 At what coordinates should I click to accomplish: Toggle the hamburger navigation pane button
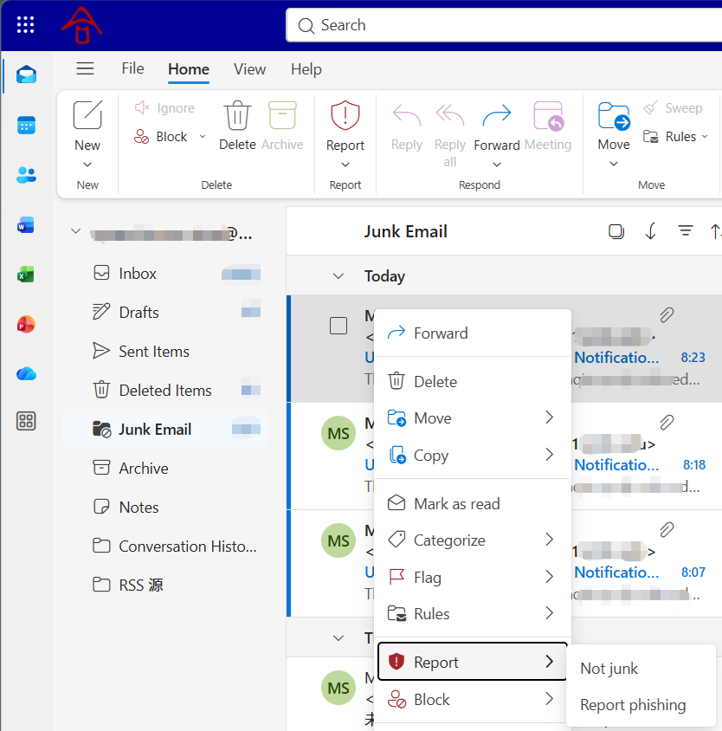pos(85,69)
